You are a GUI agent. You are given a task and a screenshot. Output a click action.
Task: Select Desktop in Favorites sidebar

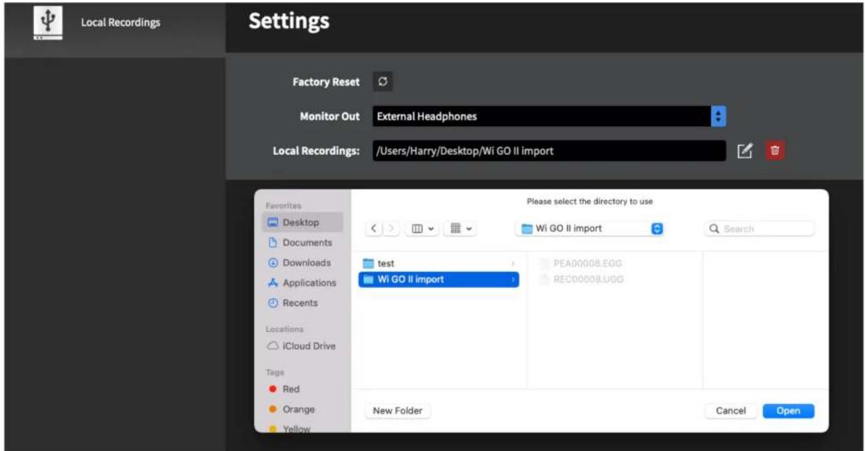(303, 223)
